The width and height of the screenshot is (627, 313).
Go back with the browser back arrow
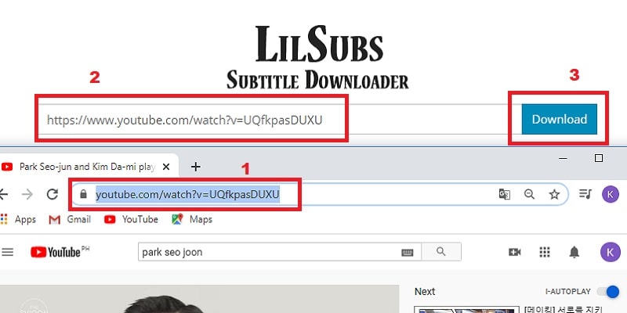[4, 194]
